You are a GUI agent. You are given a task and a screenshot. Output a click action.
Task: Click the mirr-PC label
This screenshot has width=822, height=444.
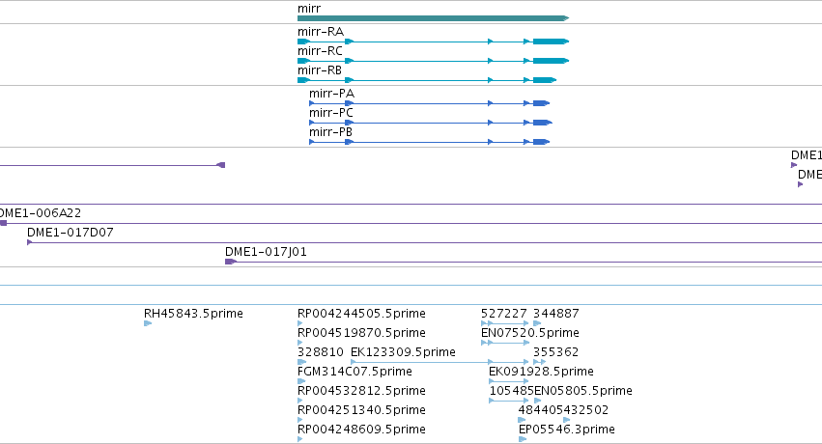(330, 113)
